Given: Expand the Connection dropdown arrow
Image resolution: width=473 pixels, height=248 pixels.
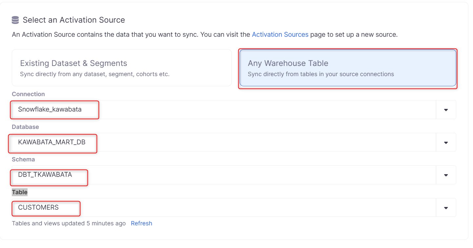Looking at the screenshot, I should 446,110.
